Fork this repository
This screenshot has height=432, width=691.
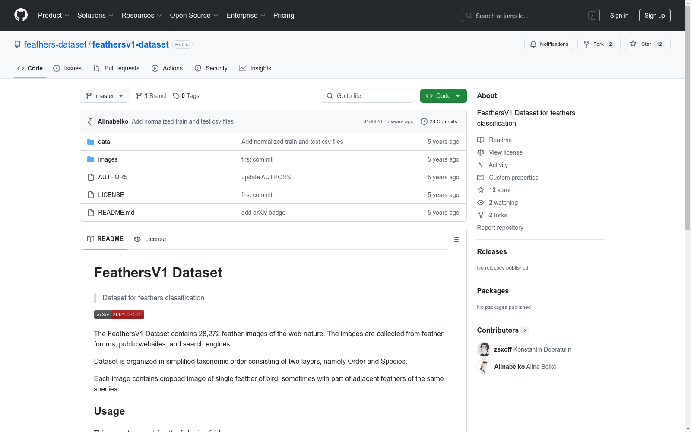[x=599, y=44]
